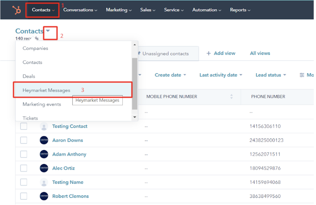This screenshot has width=316, height=205.
Task: Click Add view button
Action: (x=221, y=53)
